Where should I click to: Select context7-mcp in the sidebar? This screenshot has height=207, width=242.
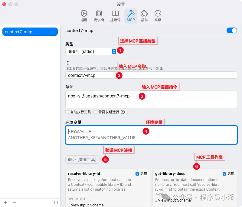(x=30, y=31)
